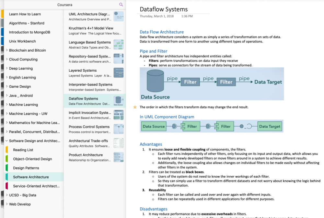Open the Introduction to MongoDB section
The height and width of the screenshot is (218, 324).
click(34, 32)
